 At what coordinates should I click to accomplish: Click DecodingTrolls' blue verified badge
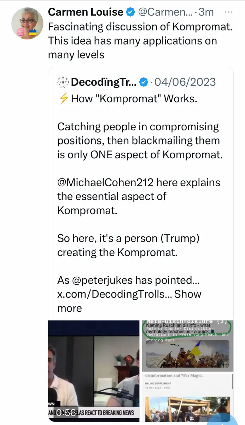point(143,83)
